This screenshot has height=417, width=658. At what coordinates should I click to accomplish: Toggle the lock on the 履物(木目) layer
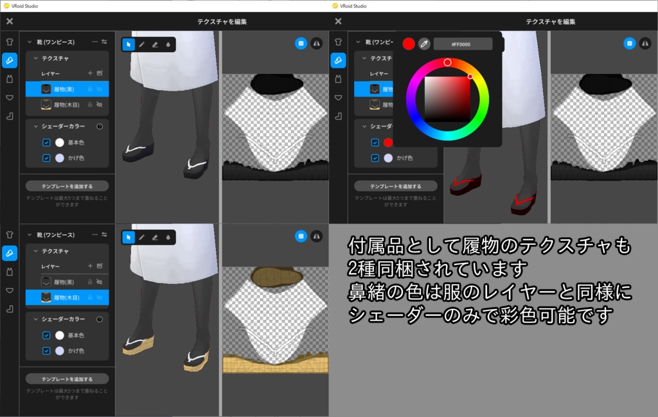coord(90,104)
